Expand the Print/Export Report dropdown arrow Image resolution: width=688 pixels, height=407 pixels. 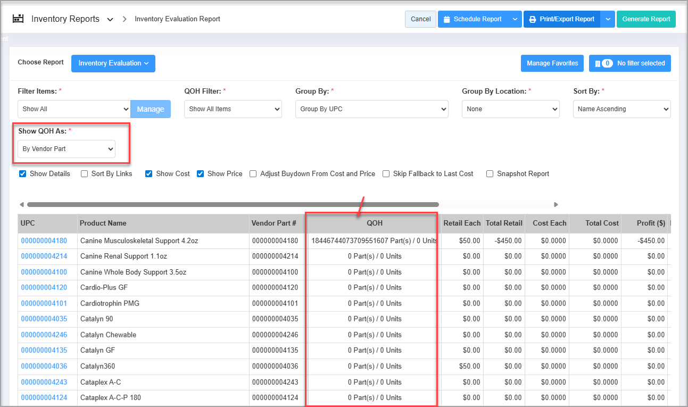608,19
